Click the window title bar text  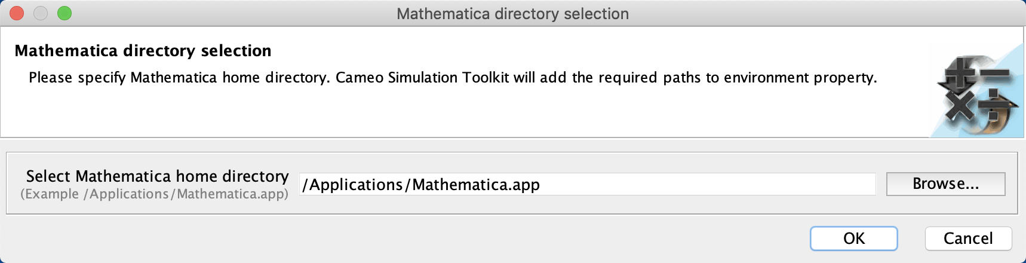click(x=512, y=14)
